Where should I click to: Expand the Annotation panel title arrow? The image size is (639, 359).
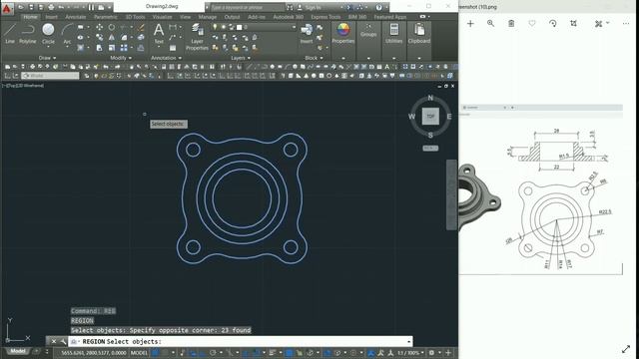[180, 58]
